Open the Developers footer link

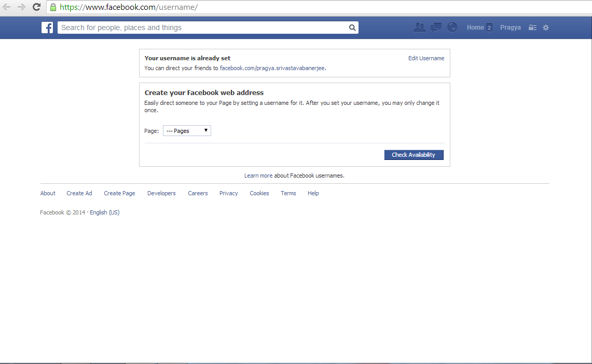[x=161, y=193]
